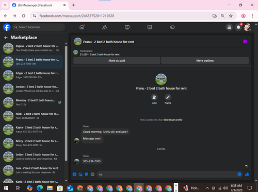The height and width of the screenshot is (192, 258).
Task: Open Outlook from the taskbar
Action: tap(70, 188)
